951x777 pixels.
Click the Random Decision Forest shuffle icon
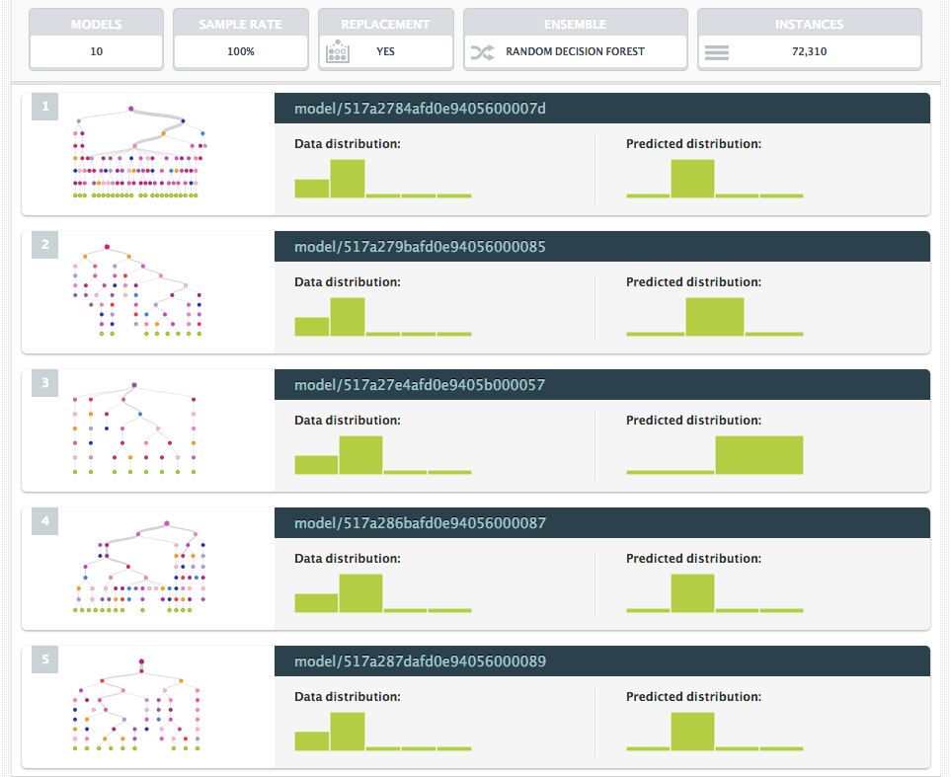click(x=482, y=52)
